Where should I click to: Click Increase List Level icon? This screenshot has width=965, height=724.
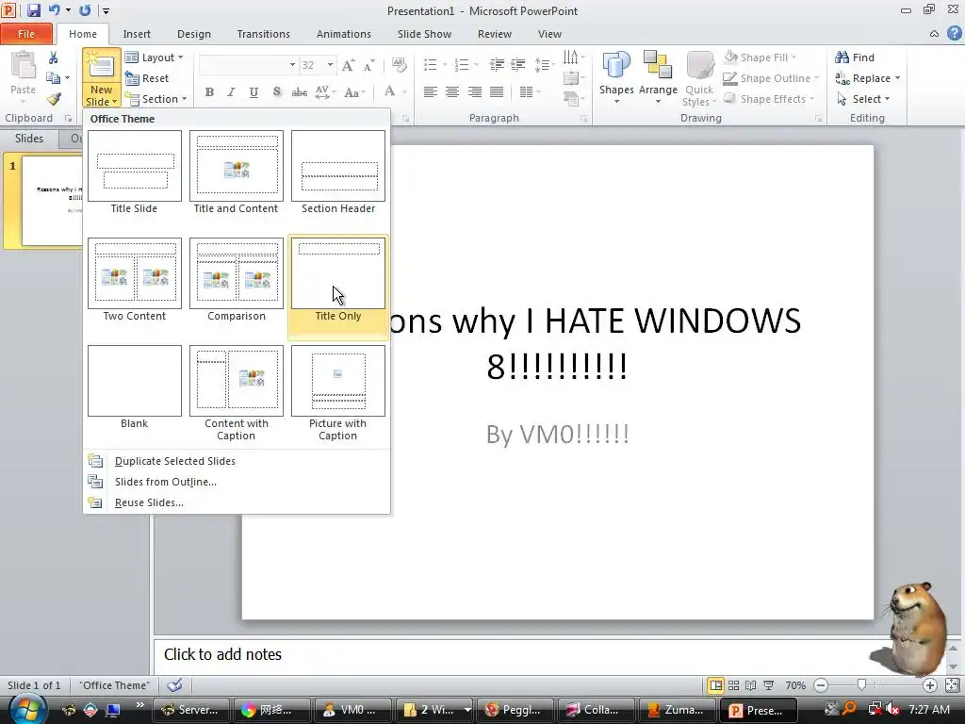tap(518, 65)
